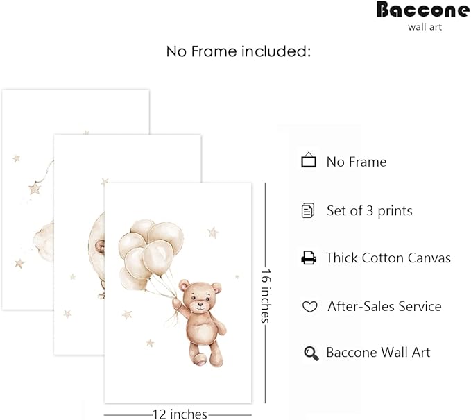Click the "No Frame included:" heading

coord(238,51)
